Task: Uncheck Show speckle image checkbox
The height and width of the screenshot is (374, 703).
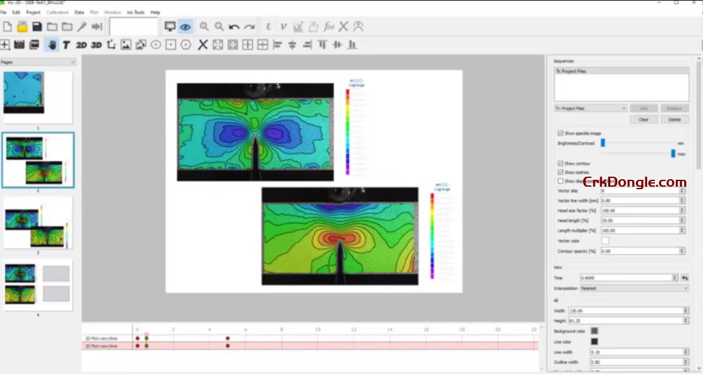Action: [561, 133]
